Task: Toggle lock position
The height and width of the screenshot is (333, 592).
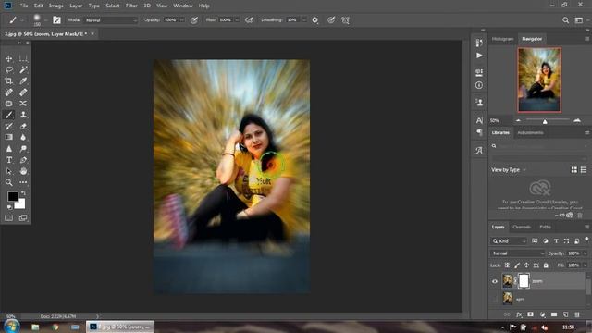Action: coord(526,265)
